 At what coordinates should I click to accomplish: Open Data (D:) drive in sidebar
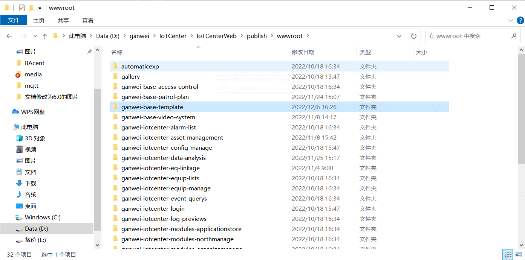[x=37, y=229]
